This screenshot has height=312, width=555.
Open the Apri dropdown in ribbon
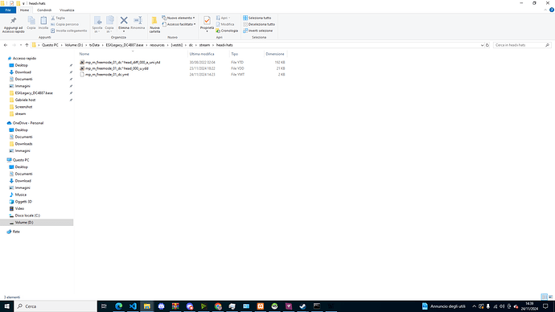(x=224, y=18)
